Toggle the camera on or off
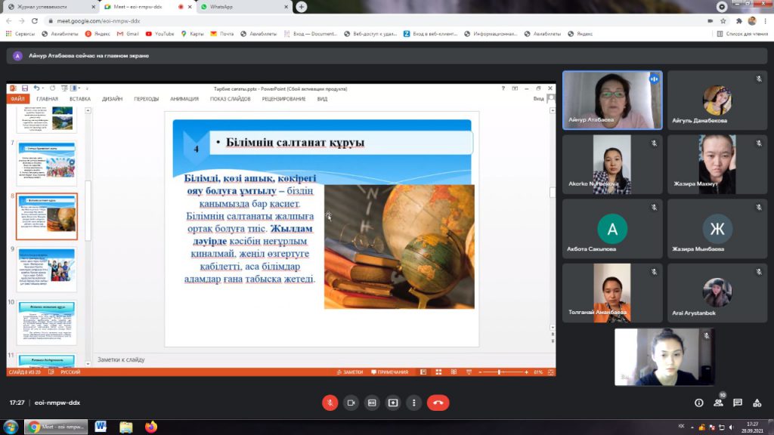 [x=351, y=403]
